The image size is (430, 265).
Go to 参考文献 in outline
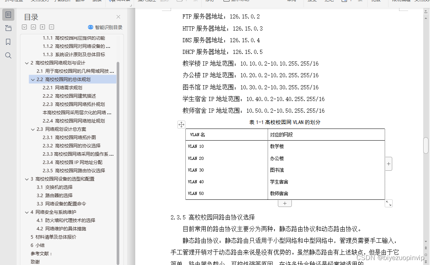pyautogui.click(x=41, y=254)
